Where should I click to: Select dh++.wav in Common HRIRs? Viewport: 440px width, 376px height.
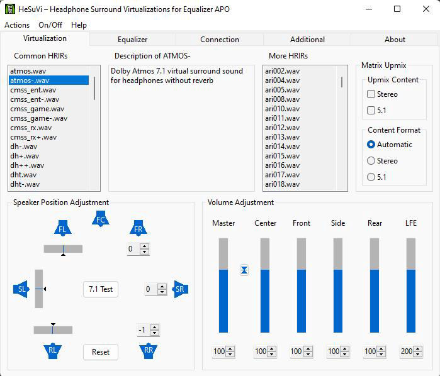[x=49, y=165]
